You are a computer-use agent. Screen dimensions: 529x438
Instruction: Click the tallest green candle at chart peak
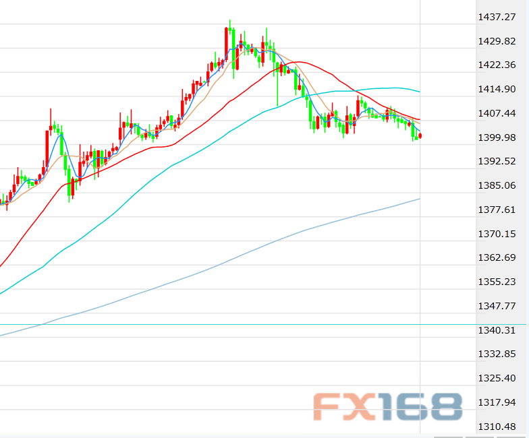(x=231, y=40)
